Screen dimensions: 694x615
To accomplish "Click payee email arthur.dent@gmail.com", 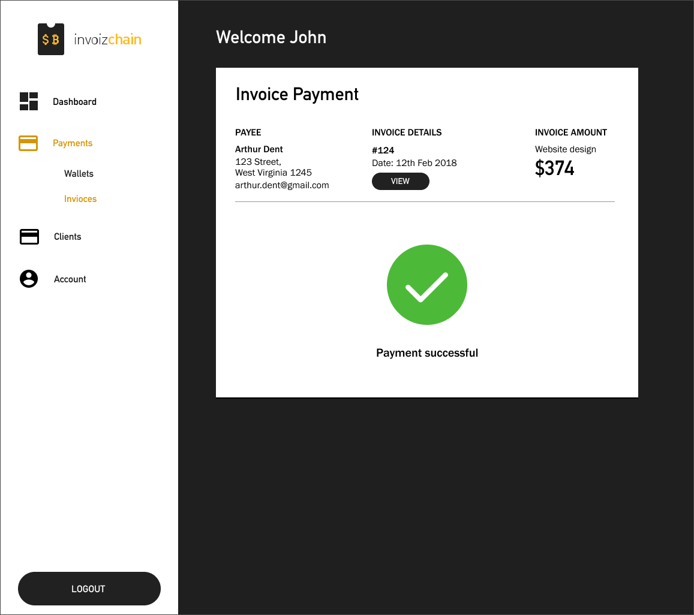I will pyautogui.click(x=282, y=185).
